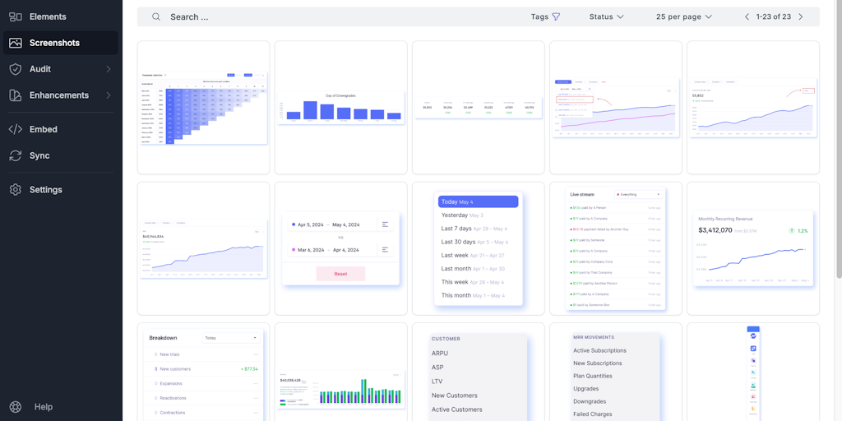The width and height of the screenshot is (842, 421).
Task: Open the Day of Downgrades bar chart thumbnail
Action: [340, 108]
